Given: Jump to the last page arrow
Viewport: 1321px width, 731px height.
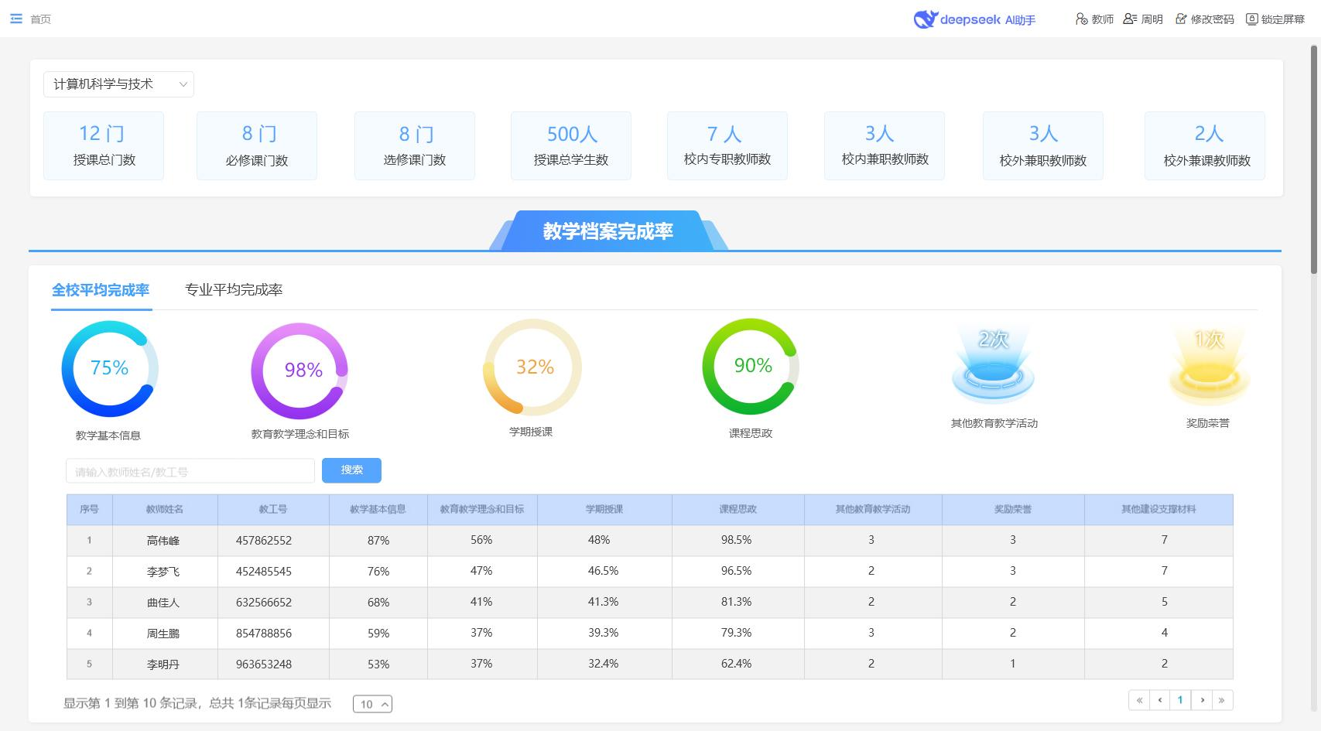Looking at the screenshot, I should click(x=1222, y=700).
